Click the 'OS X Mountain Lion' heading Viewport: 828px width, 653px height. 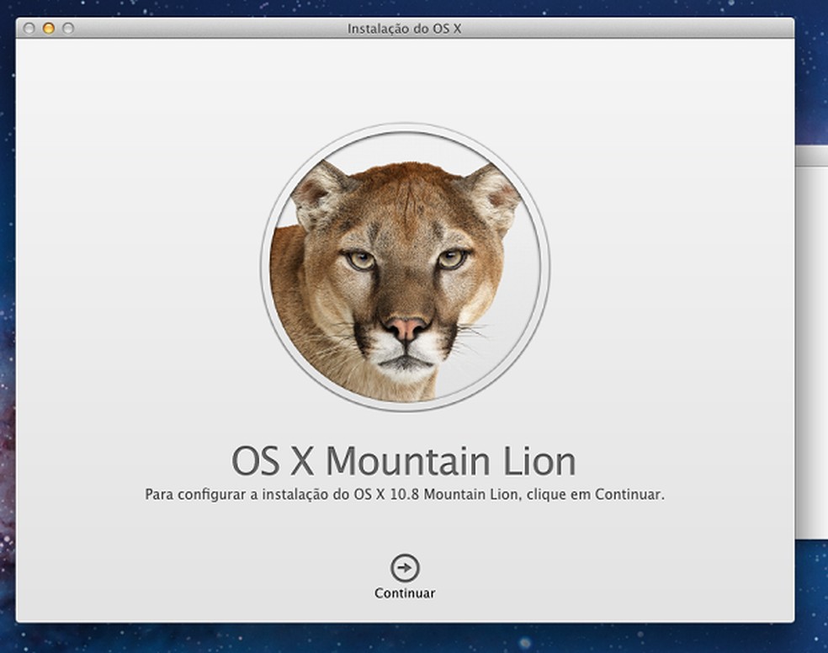tap(404, 461)
